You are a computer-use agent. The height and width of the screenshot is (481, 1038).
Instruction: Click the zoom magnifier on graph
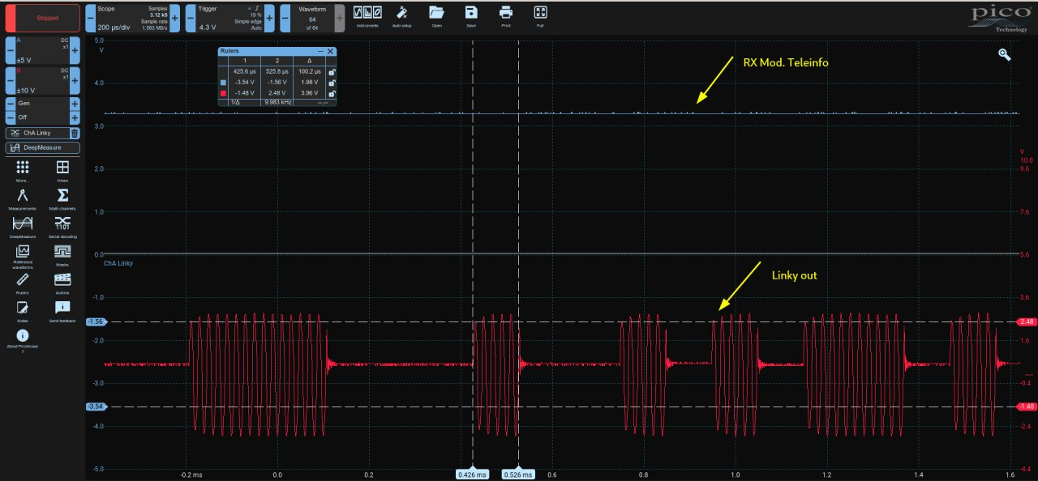[x=1005, y=54]
